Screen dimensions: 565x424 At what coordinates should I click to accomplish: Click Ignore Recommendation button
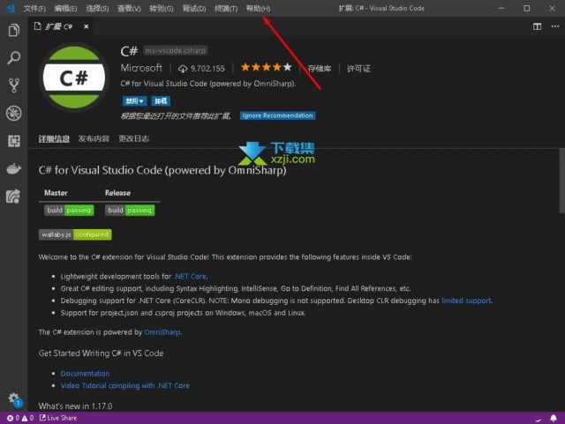point(277,115)
